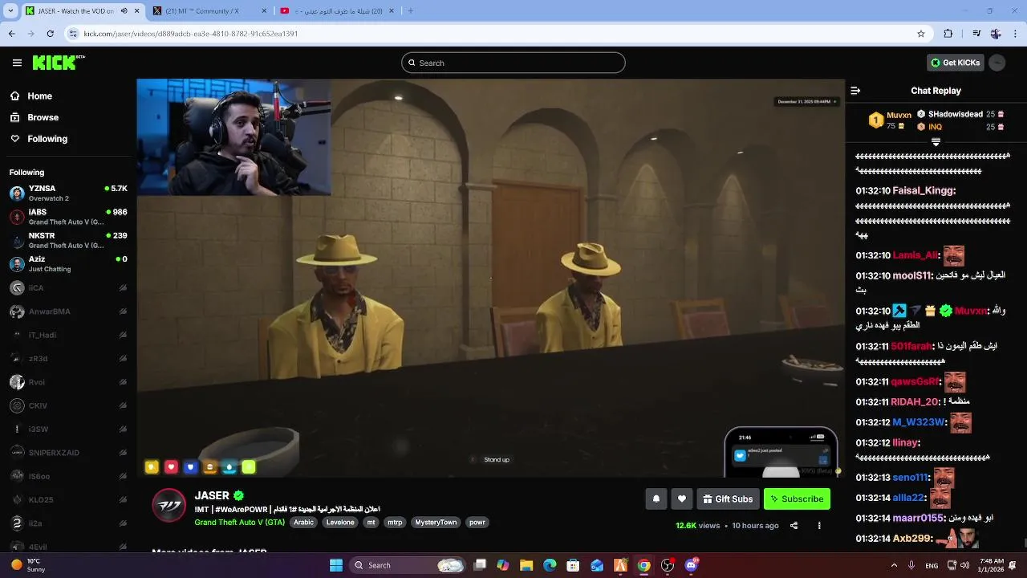Click into the Kick search field
Image resolution: width=1027 pixels, height=578 pixels.
(513, 63)
